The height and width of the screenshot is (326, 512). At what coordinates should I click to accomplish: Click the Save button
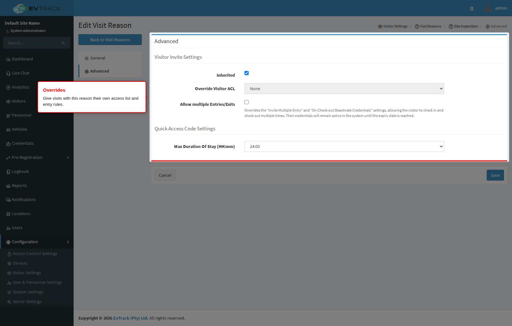click(495, 175)
